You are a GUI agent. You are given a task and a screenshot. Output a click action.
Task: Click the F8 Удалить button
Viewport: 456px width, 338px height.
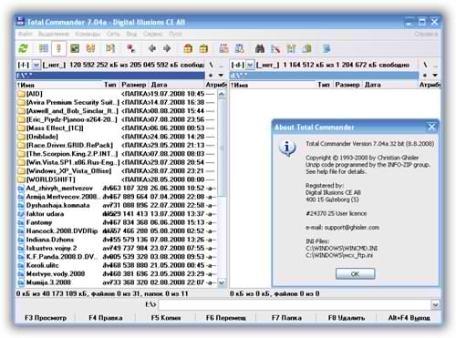347,318
